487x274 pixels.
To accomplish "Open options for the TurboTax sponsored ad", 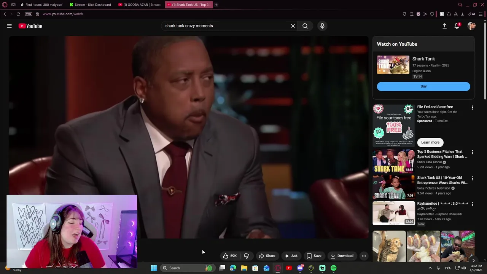I will click(x=473, y=108).
